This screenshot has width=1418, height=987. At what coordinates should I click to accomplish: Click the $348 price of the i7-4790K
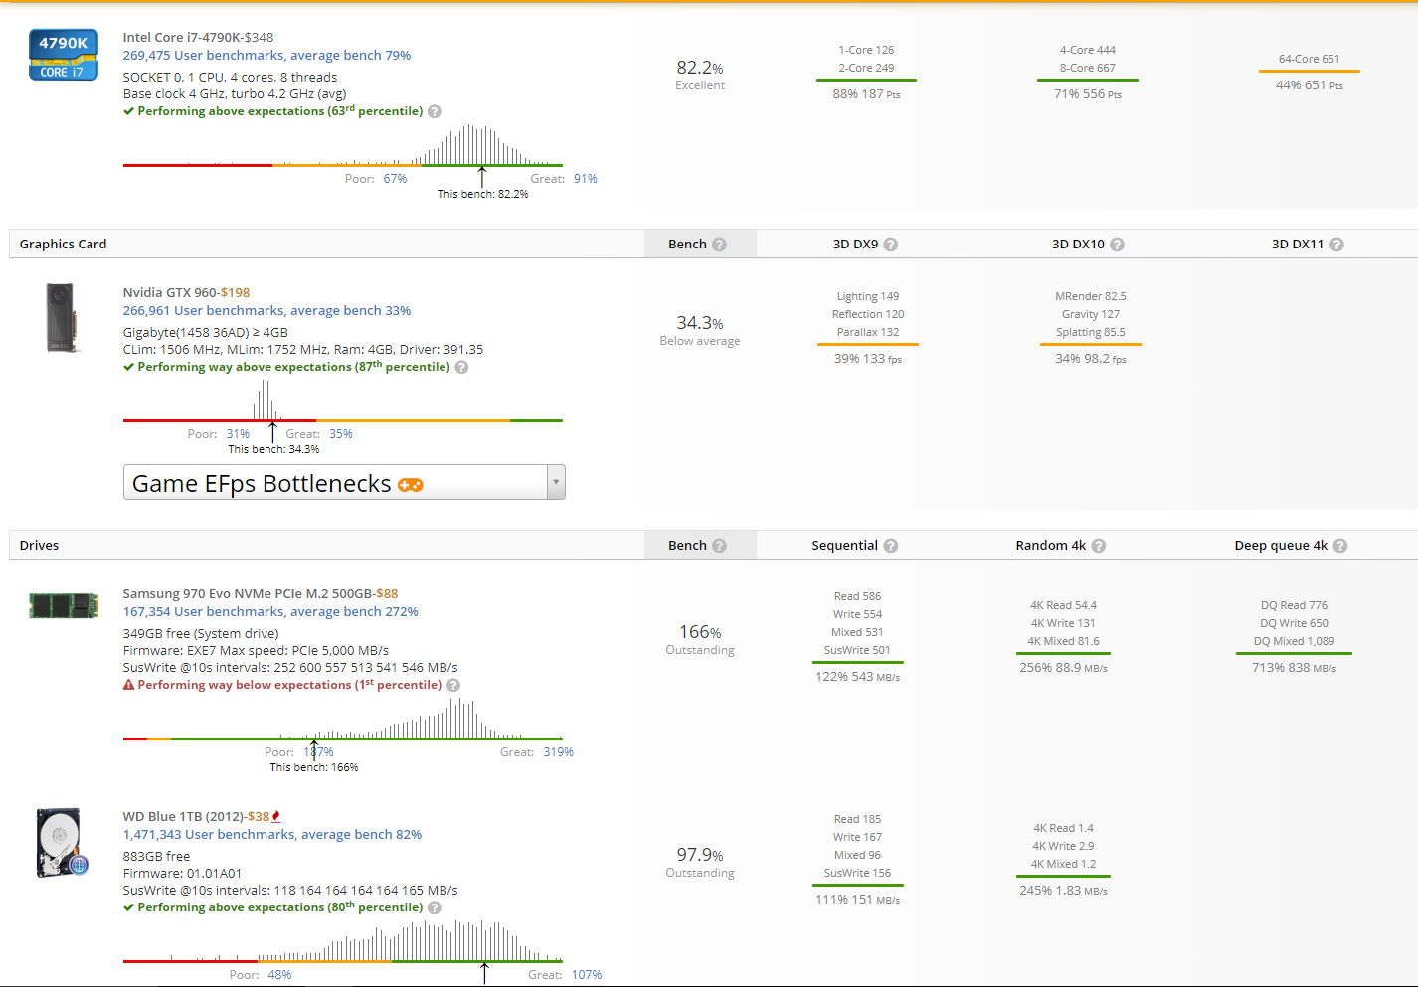(259, 38)
